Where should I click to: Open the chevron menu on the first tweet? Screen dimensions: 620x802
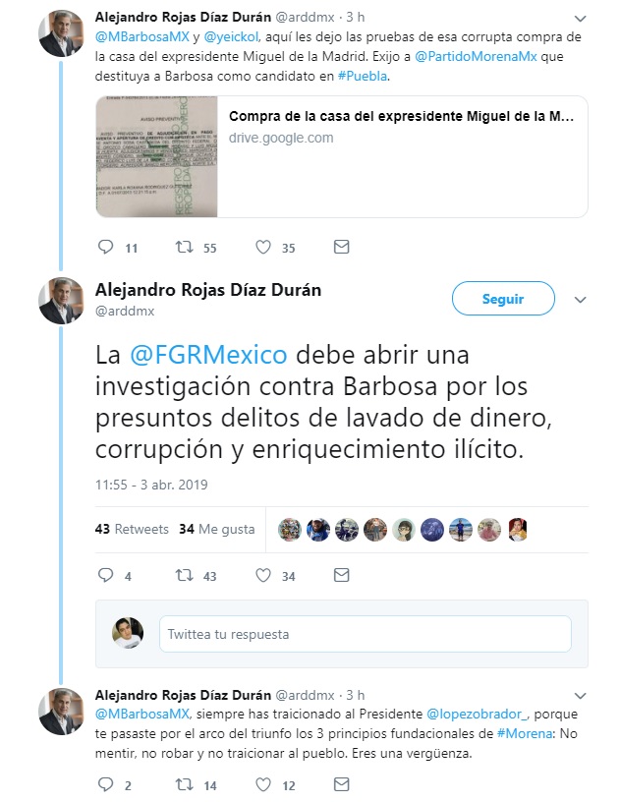(x=580, y=19)
